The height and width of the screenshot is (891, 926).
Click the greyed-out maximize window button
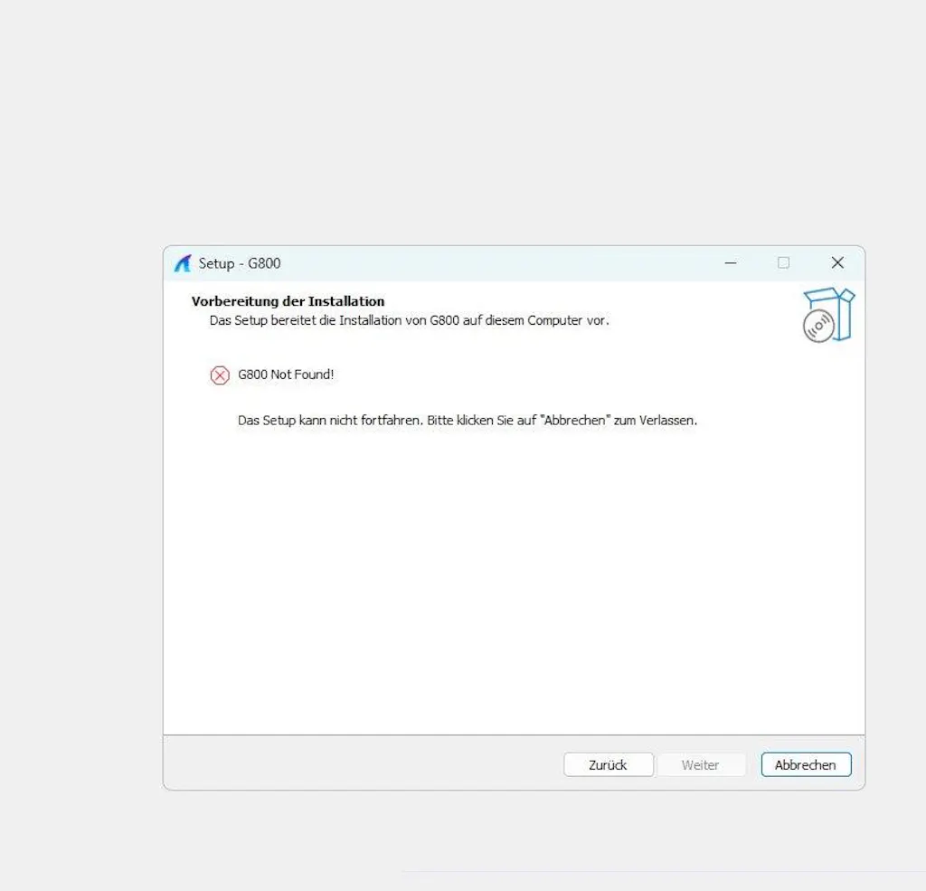[x=783, y=263]
